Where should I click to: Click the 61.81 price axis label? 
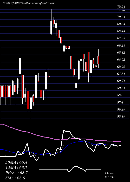121,74
